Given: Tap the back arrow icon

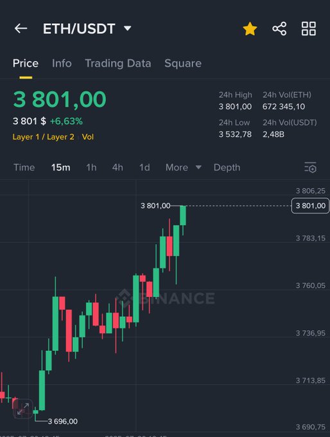Looking at the screenshot, I should [21, 28].
